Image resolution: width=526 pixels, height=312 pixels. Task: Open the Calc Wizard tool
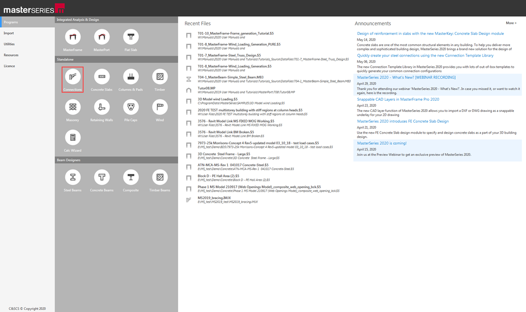click(x=72, y=138)
